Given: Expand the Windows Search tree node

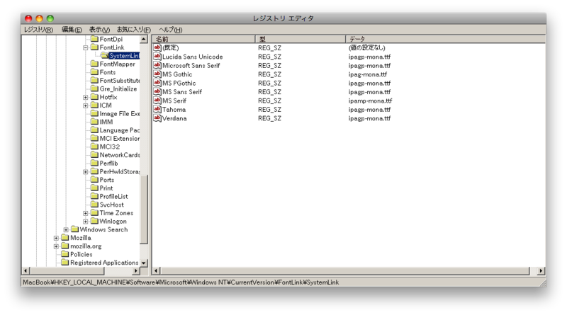Looking at the screenshot, I should click(x=66, y=230).
